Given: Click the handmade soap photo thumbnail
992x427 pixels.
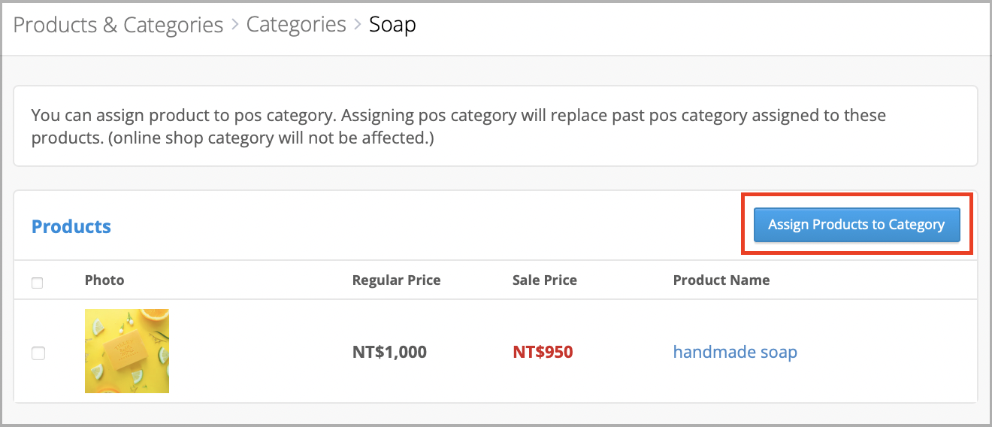Looking at the screenshot, I should click(x=127, y=351).
